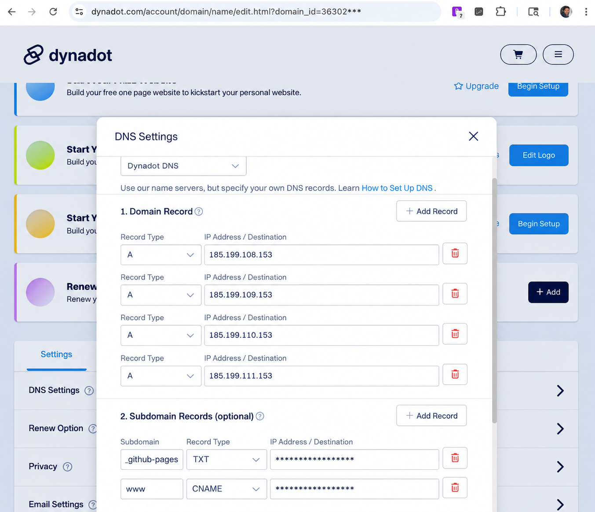
Task: Delete the 185.199.111.153 A record
Action: 455,375
